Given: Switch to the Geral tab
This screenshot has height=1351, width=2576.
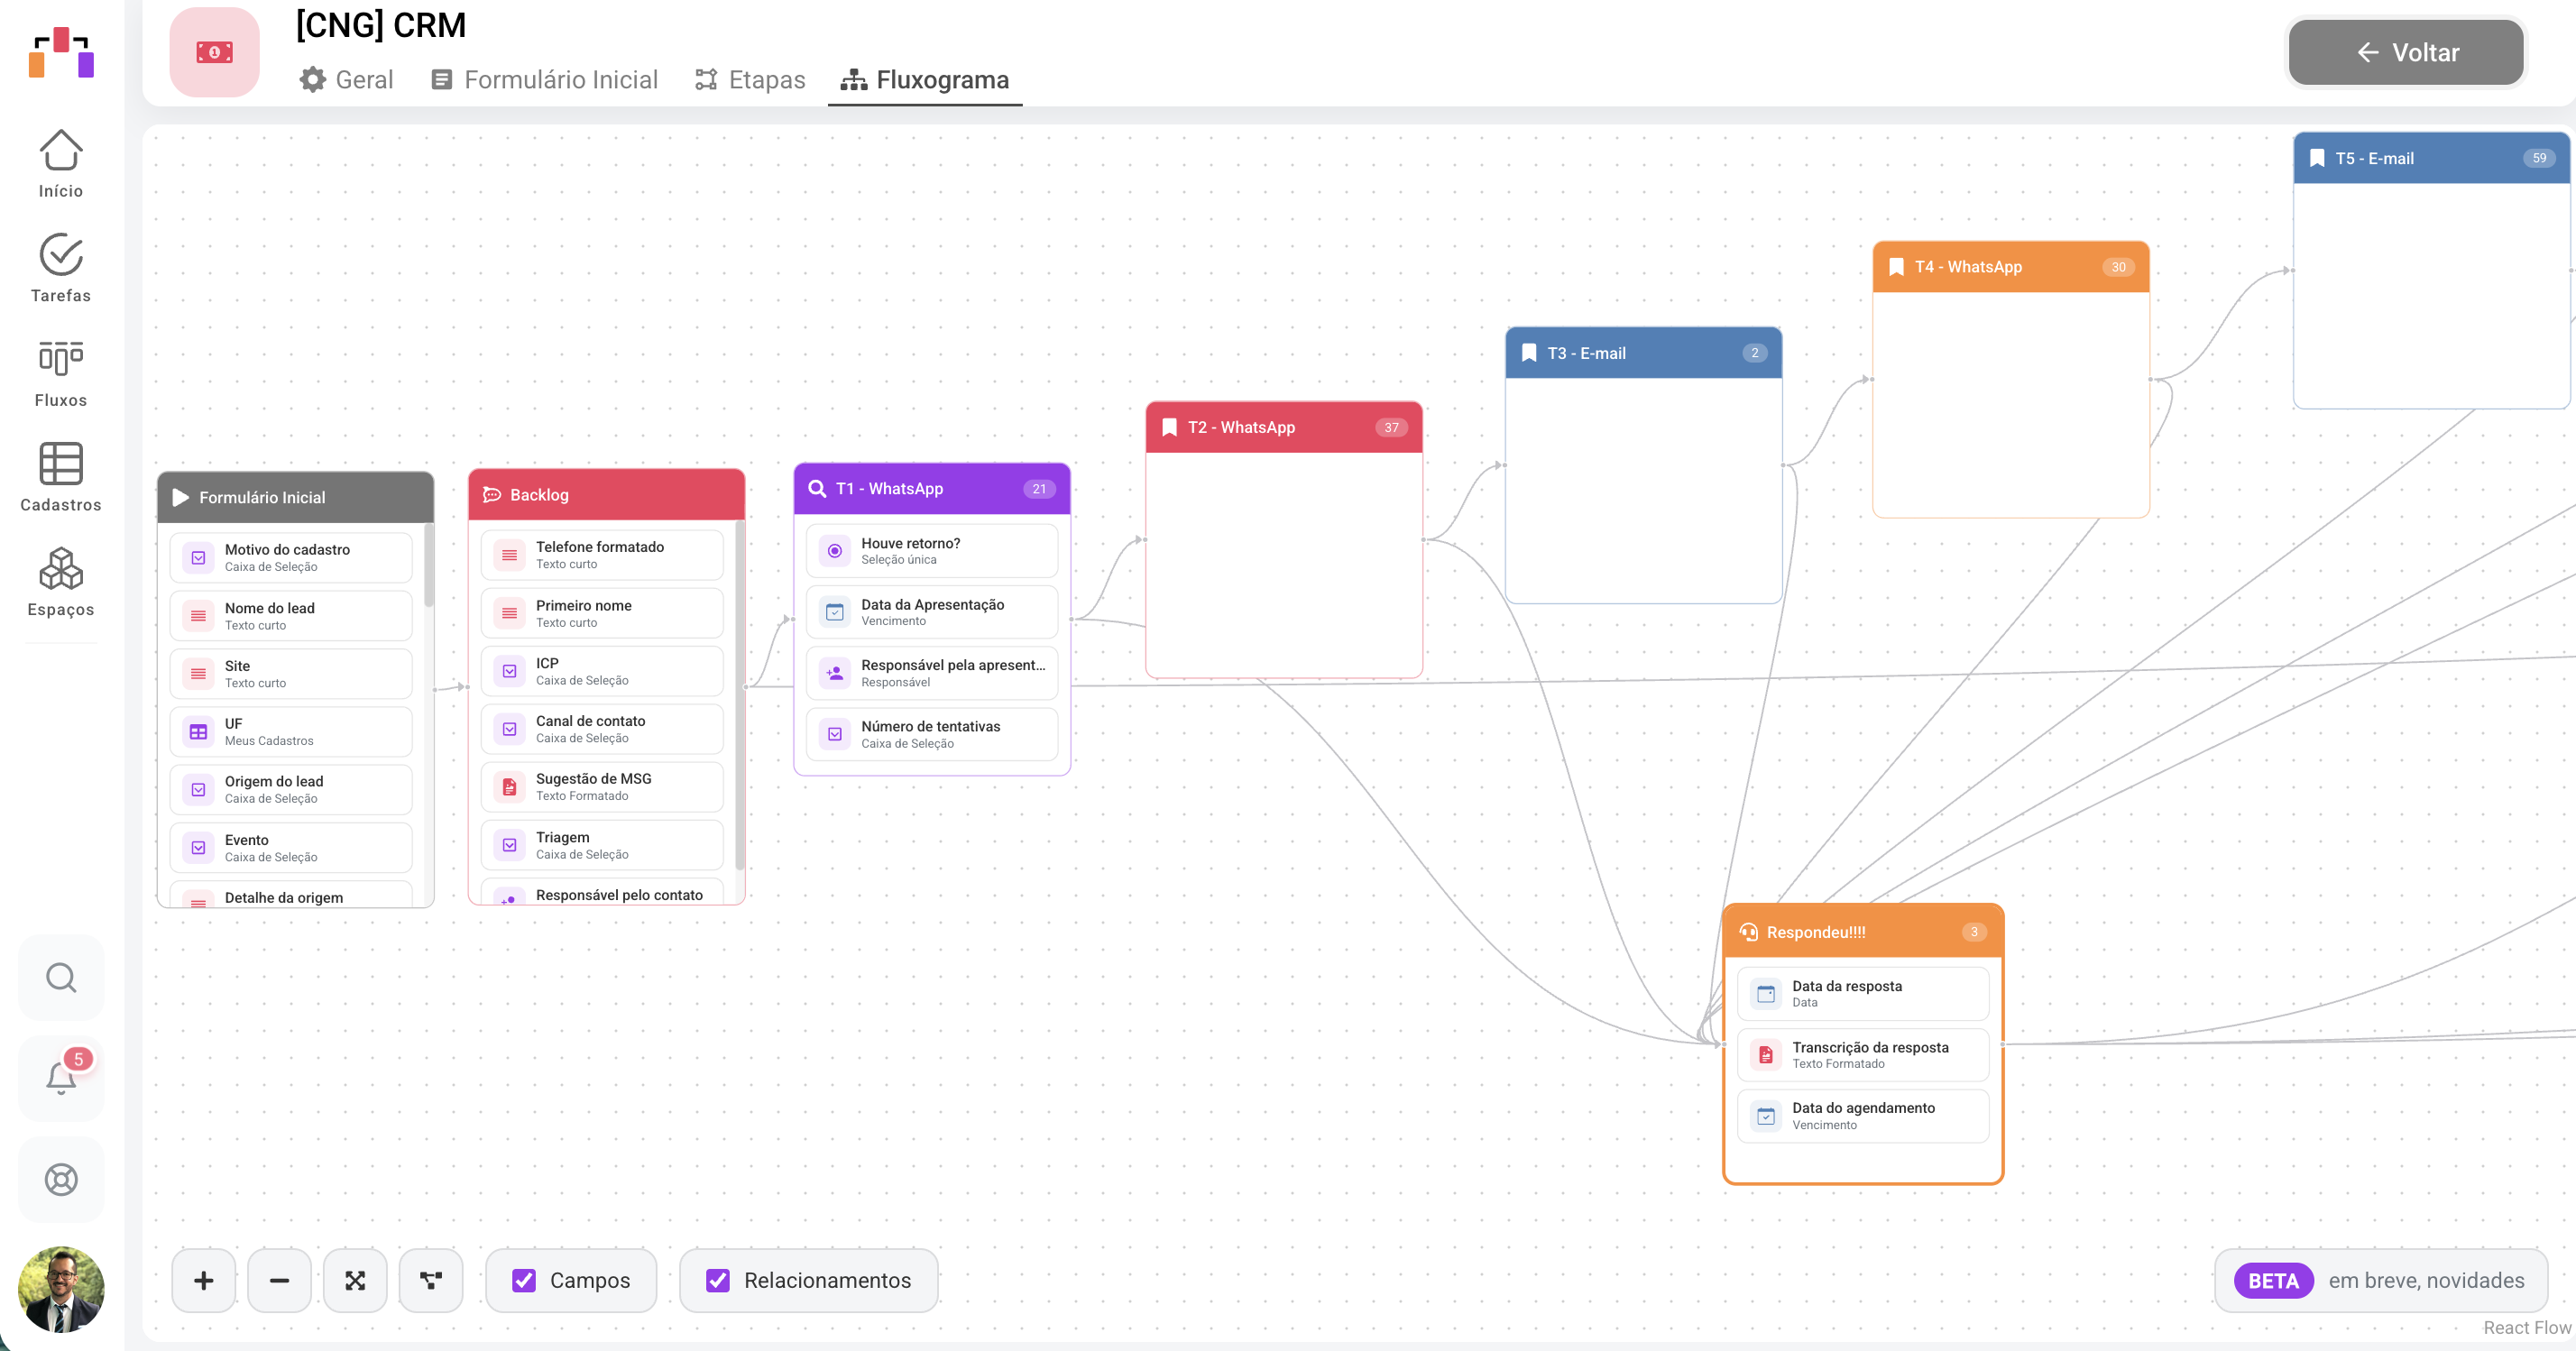Looking at the screenshot, I should [346, 80].
